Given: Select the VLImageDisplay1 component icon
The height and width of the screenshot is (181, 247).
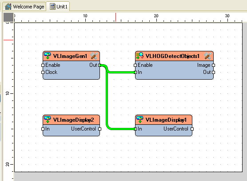Looking at the screenshot, I should [x=140, y=119].
